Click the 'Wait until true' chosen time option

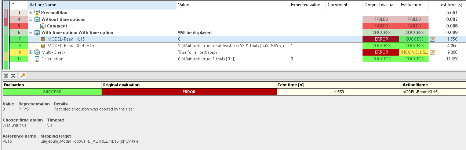[x=15, y=125]
